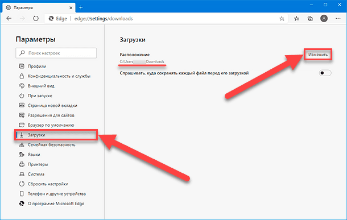
Task: Open Сбросить настройки section
Action: pos(44,184)
